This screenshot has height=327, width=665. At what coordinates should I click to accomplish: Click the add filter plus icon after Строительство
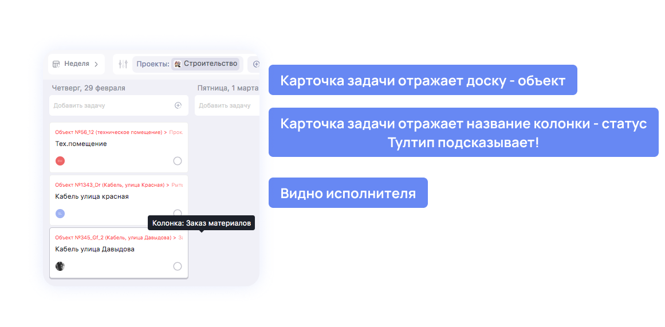click(x=256, y=64)
